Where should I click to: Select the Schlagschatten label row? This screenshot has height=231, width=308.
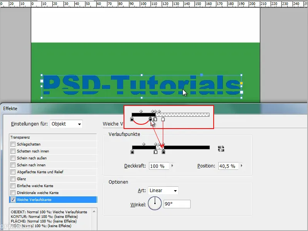coord(28,144)
